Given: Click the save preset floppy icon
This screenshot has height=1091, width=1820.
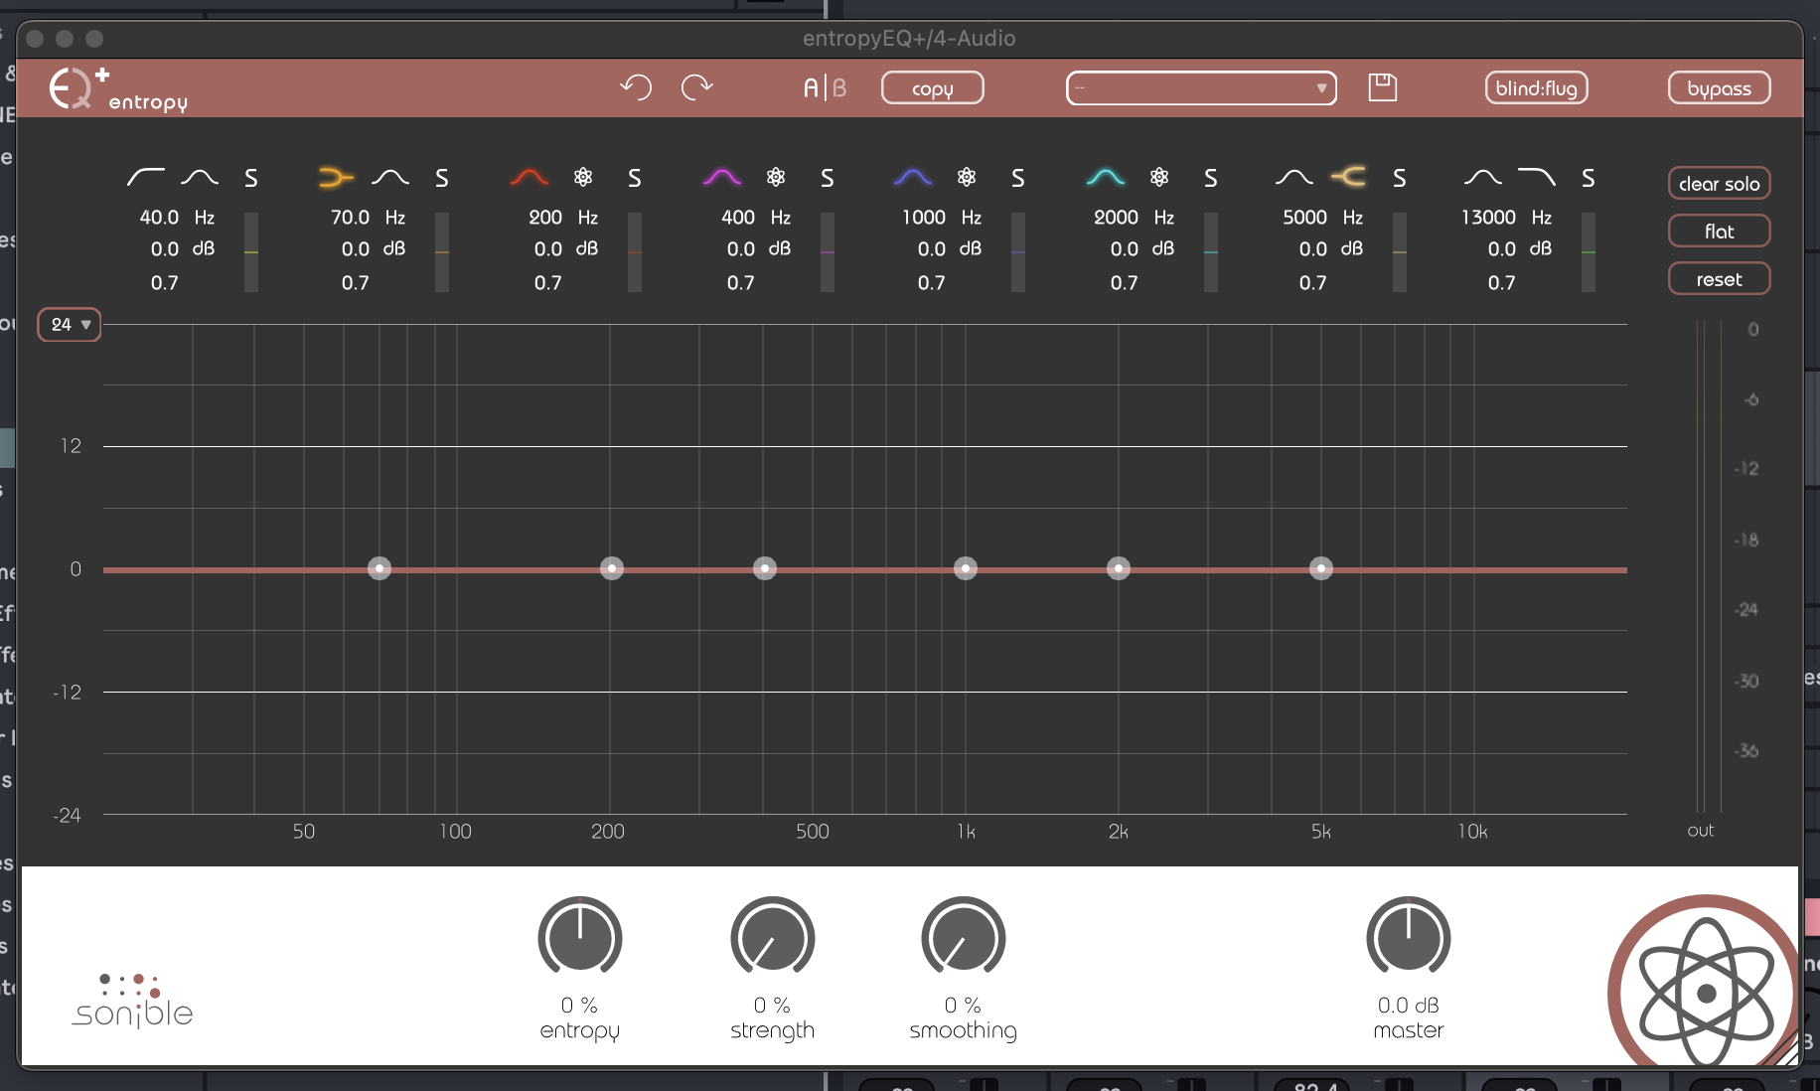Looking at the screenshot, I should pos(1382,87).
